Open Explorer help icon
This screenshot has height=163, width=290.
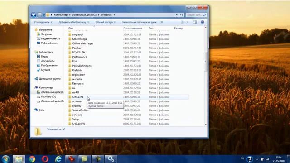pyautogui.click(x=203, y=22)
